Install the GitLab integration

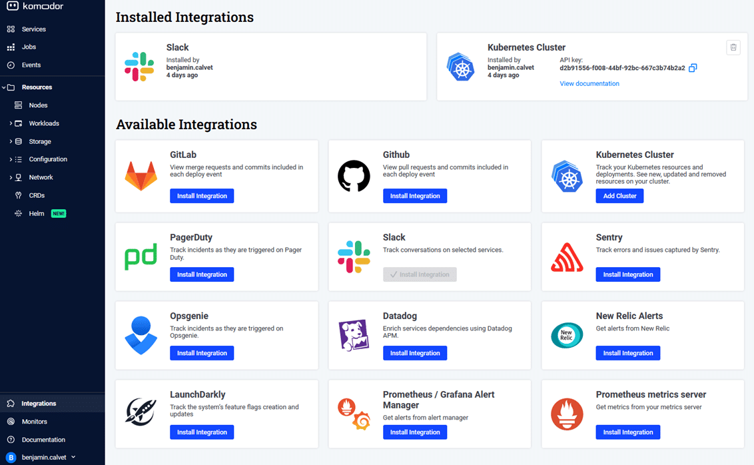pyautogui.click(x=202, y=195)
